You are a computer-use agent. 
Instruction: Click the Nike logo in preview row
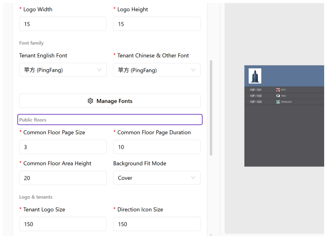278,96
